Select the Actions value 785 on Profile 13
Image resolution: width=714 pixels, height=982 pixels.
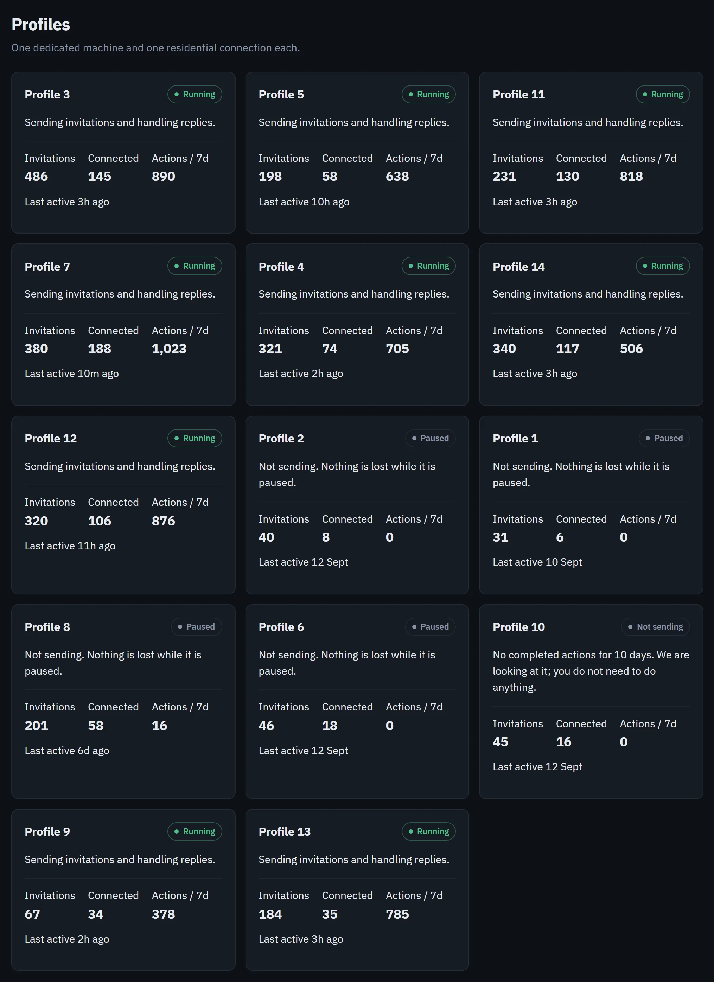click(397, 914)
